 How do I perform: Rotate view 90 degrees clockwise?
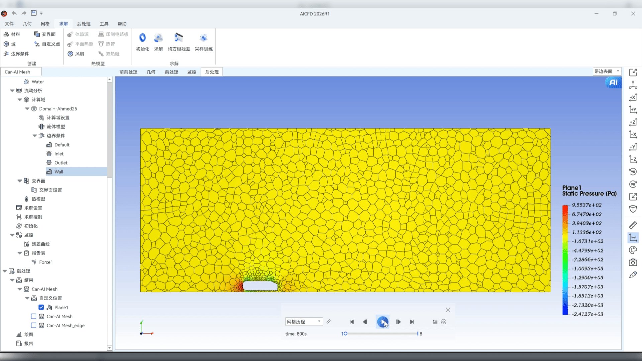point(633,184)
